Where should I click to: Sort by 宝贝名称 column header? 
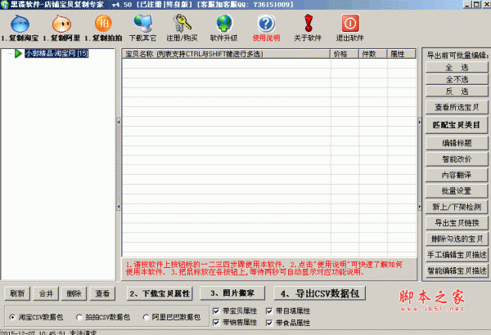[226, 54]
